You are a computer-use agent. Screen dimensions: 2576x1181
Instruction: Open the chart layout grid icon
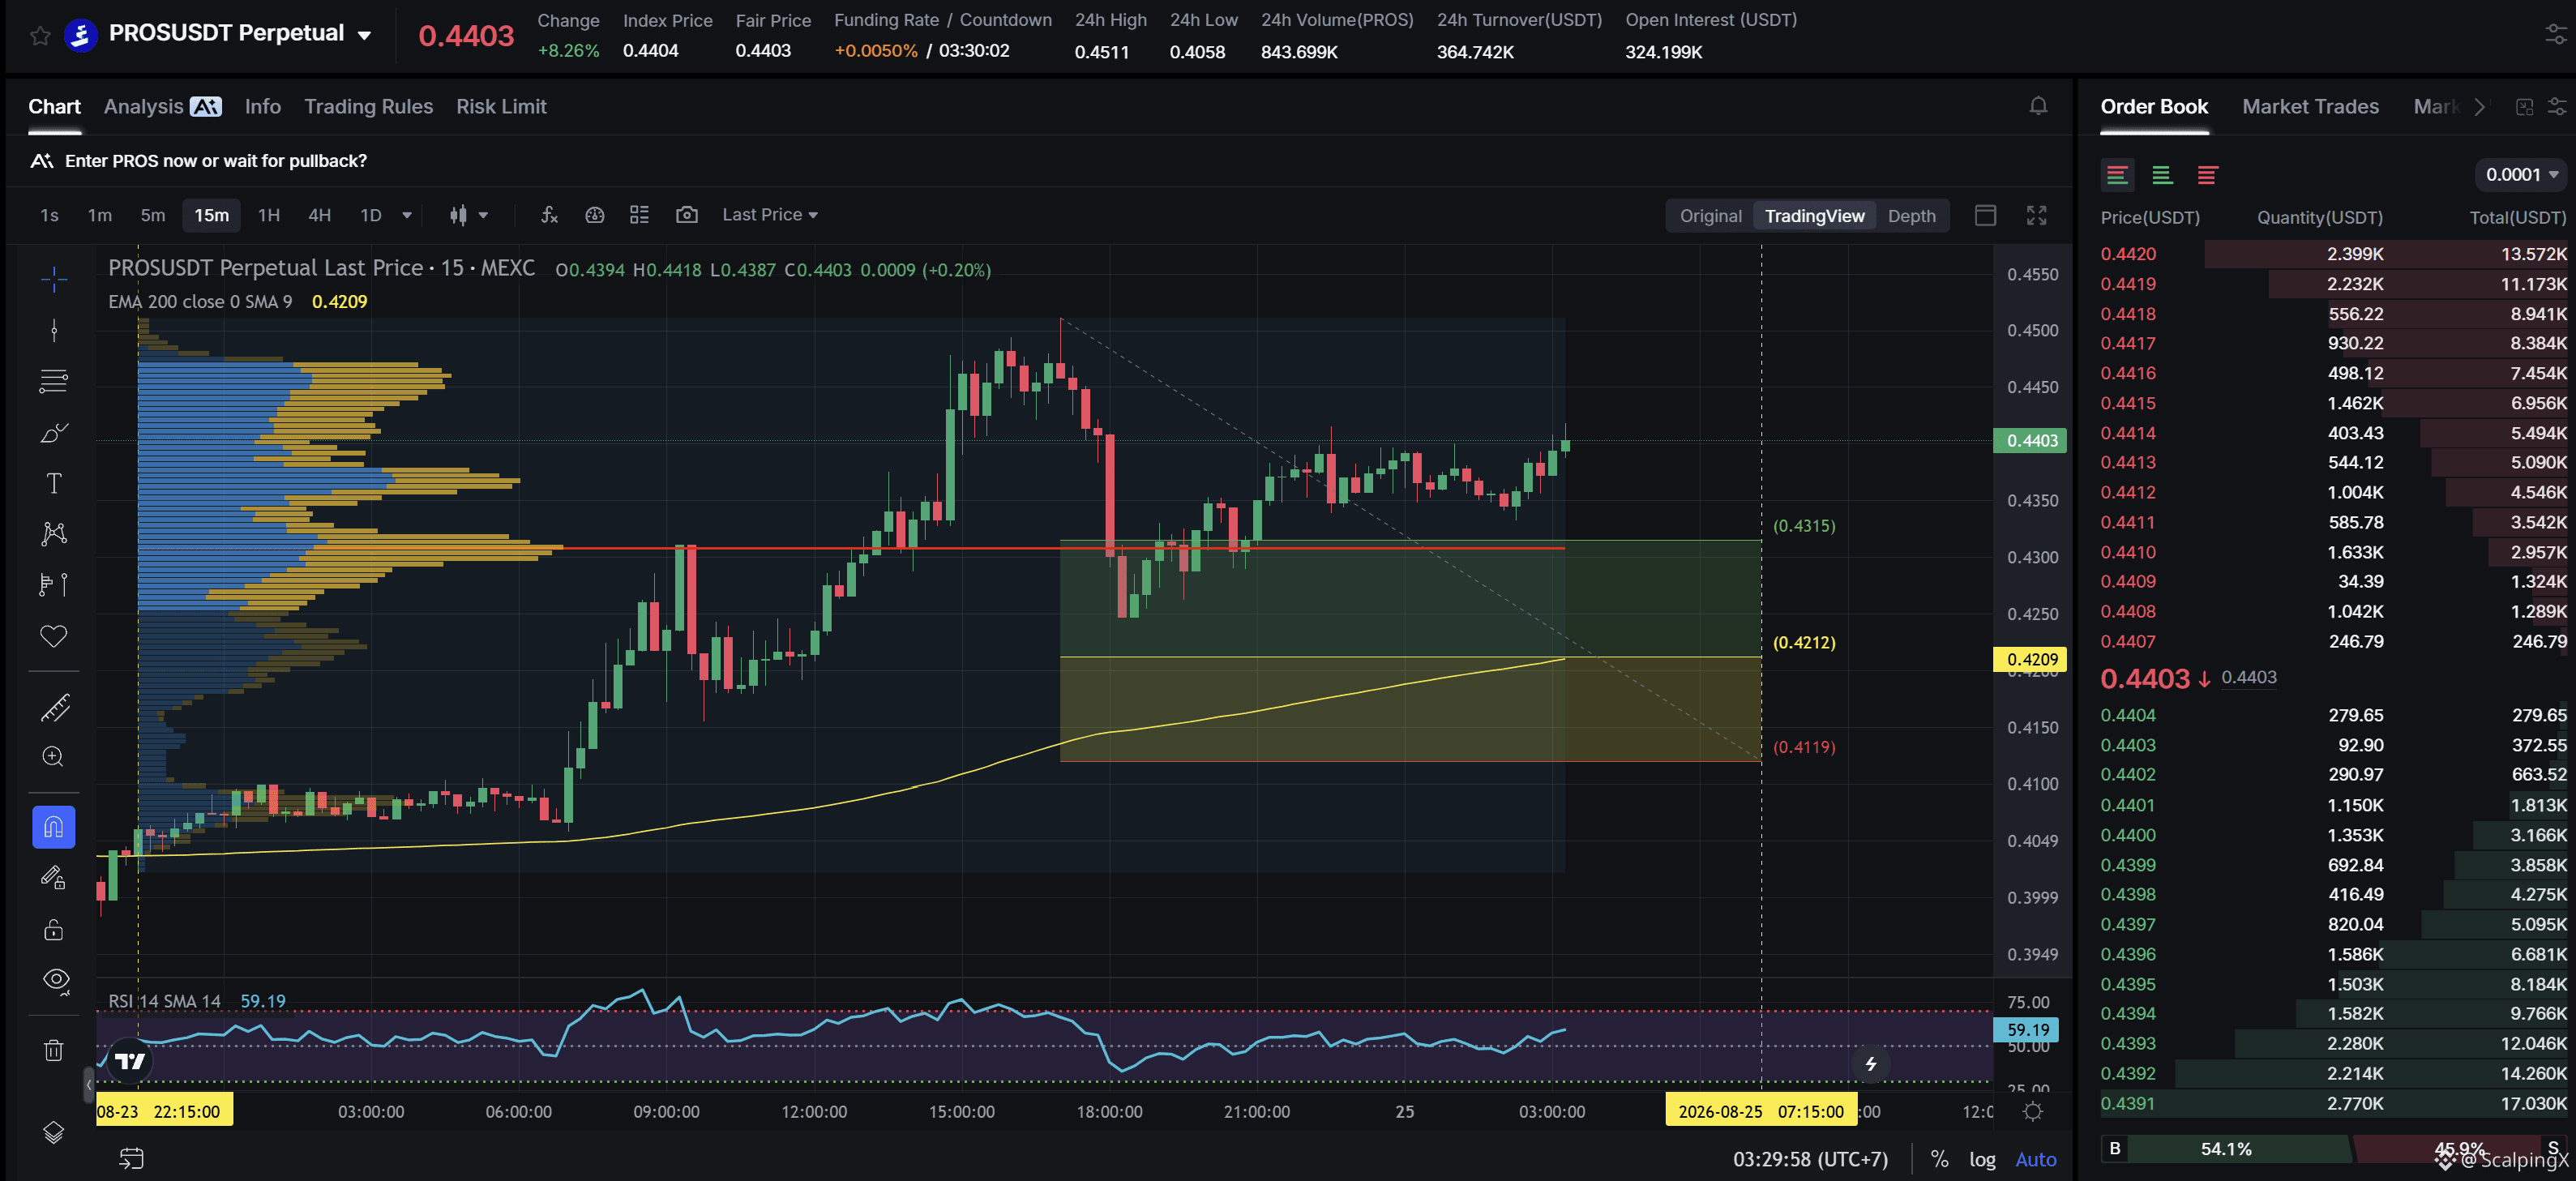(x=640, y=215)
